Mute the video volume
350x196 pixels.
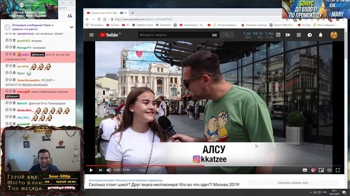109,170
